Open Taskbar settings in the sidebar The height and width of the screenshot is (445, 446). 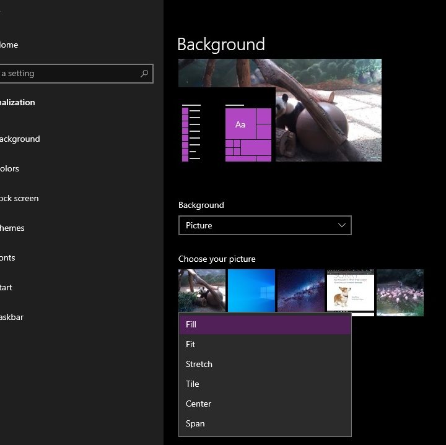(x=11, y=317)
